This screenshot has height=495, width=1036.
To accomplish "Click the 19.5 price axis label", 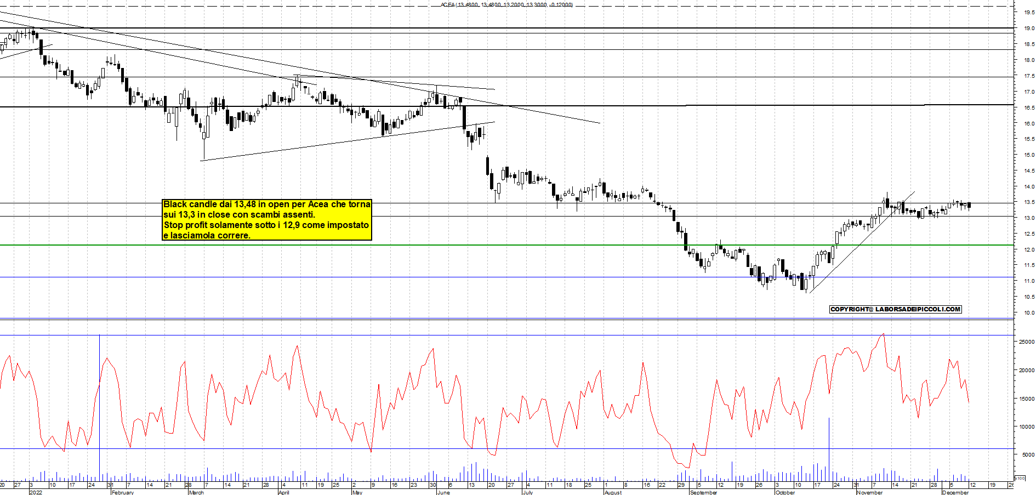I will coord(1029,12).
